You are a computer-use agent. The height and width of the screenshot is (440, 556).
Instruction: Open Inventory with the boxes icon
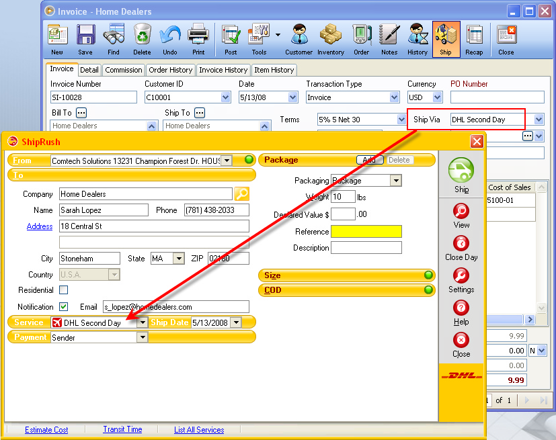click(x=331, y=35)
